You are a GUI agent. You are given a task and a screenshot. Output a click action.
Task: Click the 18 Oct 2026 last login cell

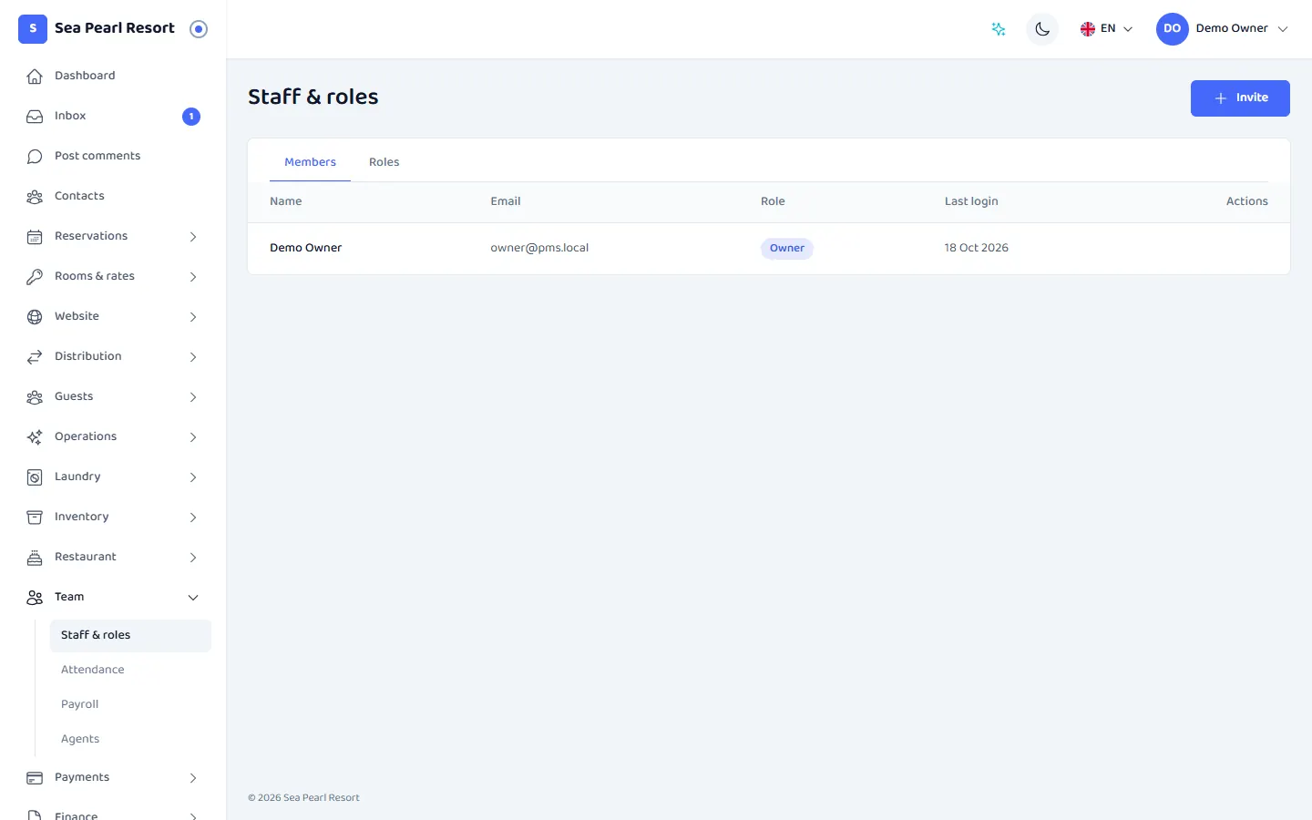[x=977, y=248]
